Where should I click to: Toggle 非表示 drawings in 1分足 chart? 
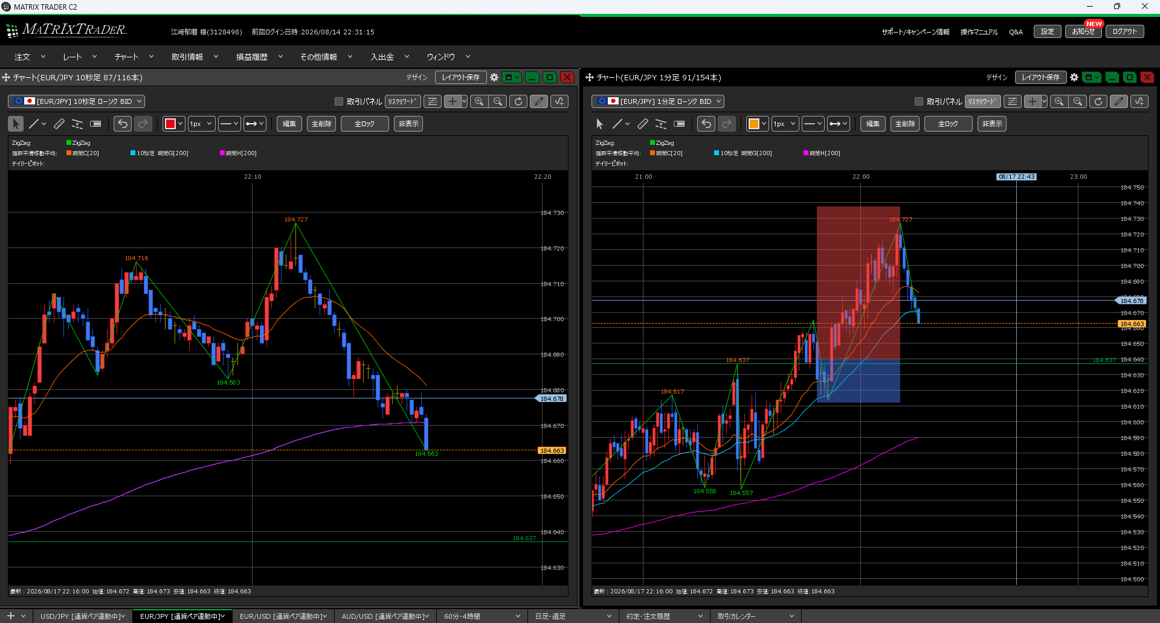pyautogui.click(x=992, y=124)
